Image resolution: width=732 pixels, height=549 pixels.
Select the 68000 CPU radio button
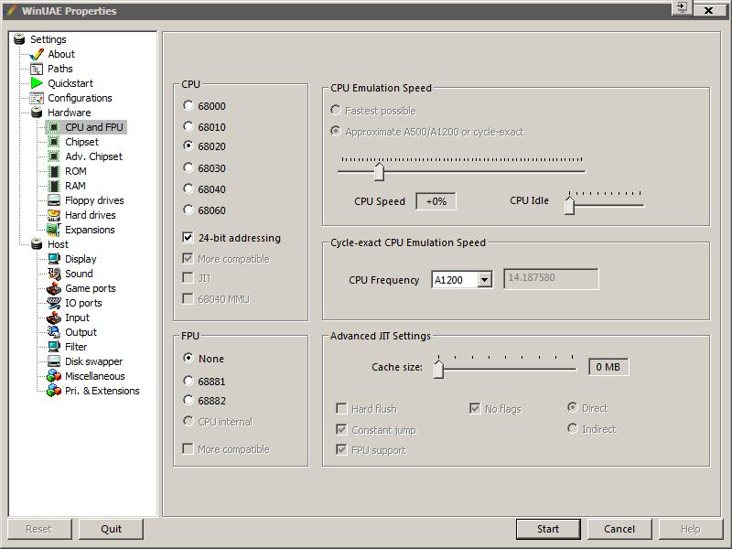coord(188,105)
